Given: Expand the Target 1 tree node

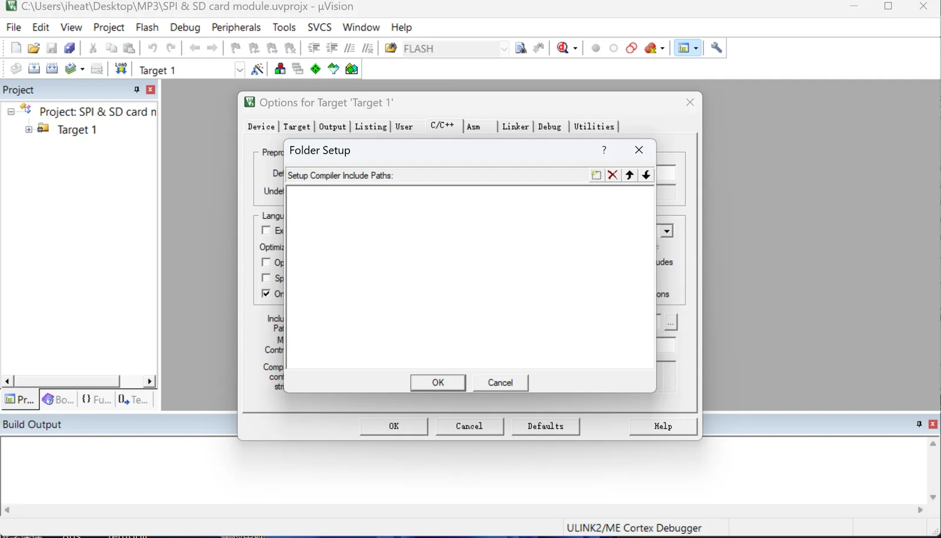Looking at the screenshot, I should point(28,129).
